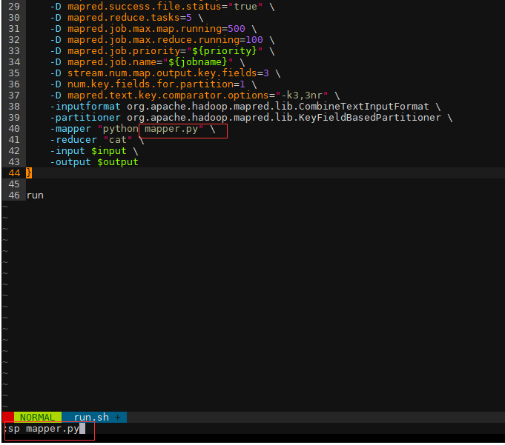Screen dimensions: 505x445
Task: Click stream.num.map.output.key.fields property
Action: coord(162,73)
